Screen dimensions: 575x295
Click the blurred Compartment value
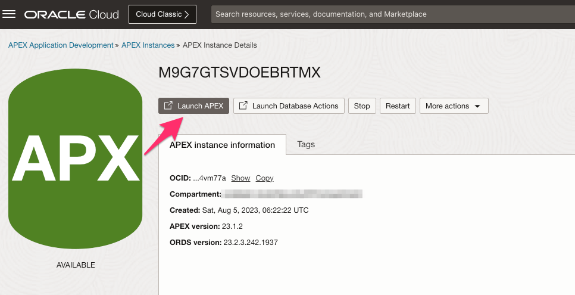(x=292, y=194)
